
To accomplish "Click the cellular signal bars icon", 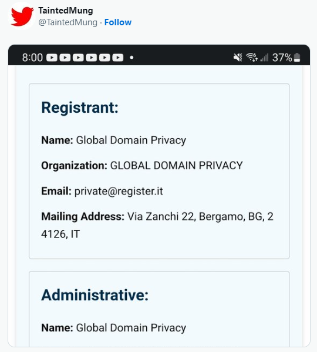I will tap(264, 58).
